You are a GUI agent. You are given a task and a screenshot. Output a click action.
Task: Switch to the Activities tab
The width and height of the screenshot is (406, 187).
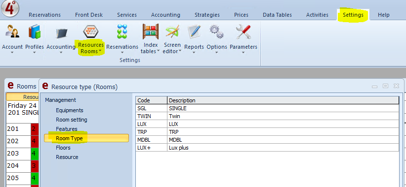[x=317, y=15]
